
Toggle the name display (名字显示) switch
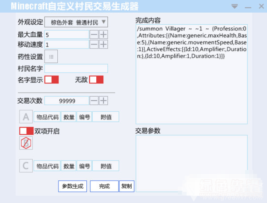point(52,79)
